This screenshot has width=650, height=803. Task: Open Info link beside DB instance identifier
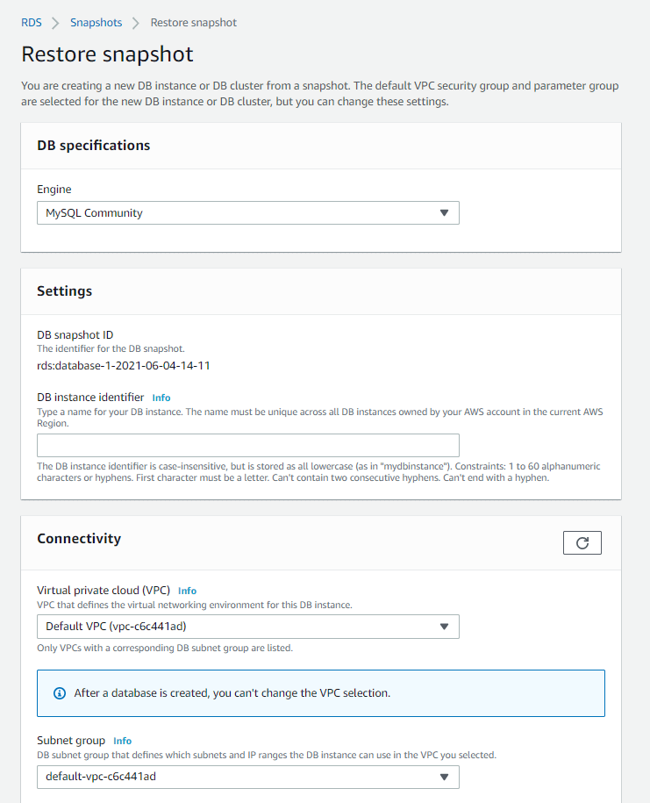coord(161,398)
